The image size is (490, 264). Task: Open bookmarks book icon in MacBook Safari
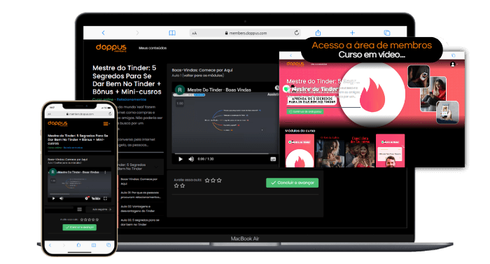pos(172,33)
